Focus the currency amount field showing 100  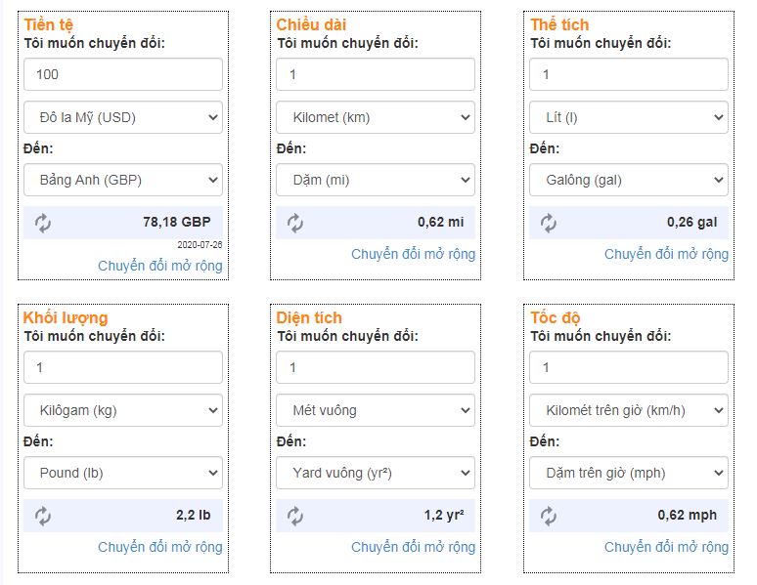point(123,74)
